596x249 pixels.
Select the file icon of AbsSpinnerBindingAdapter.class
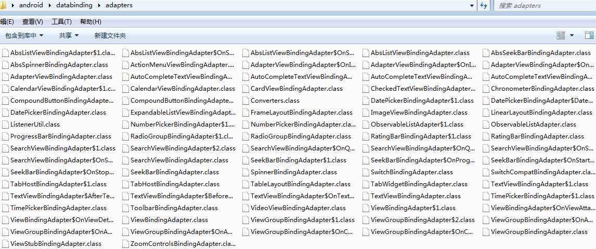(x=5, y=65)
